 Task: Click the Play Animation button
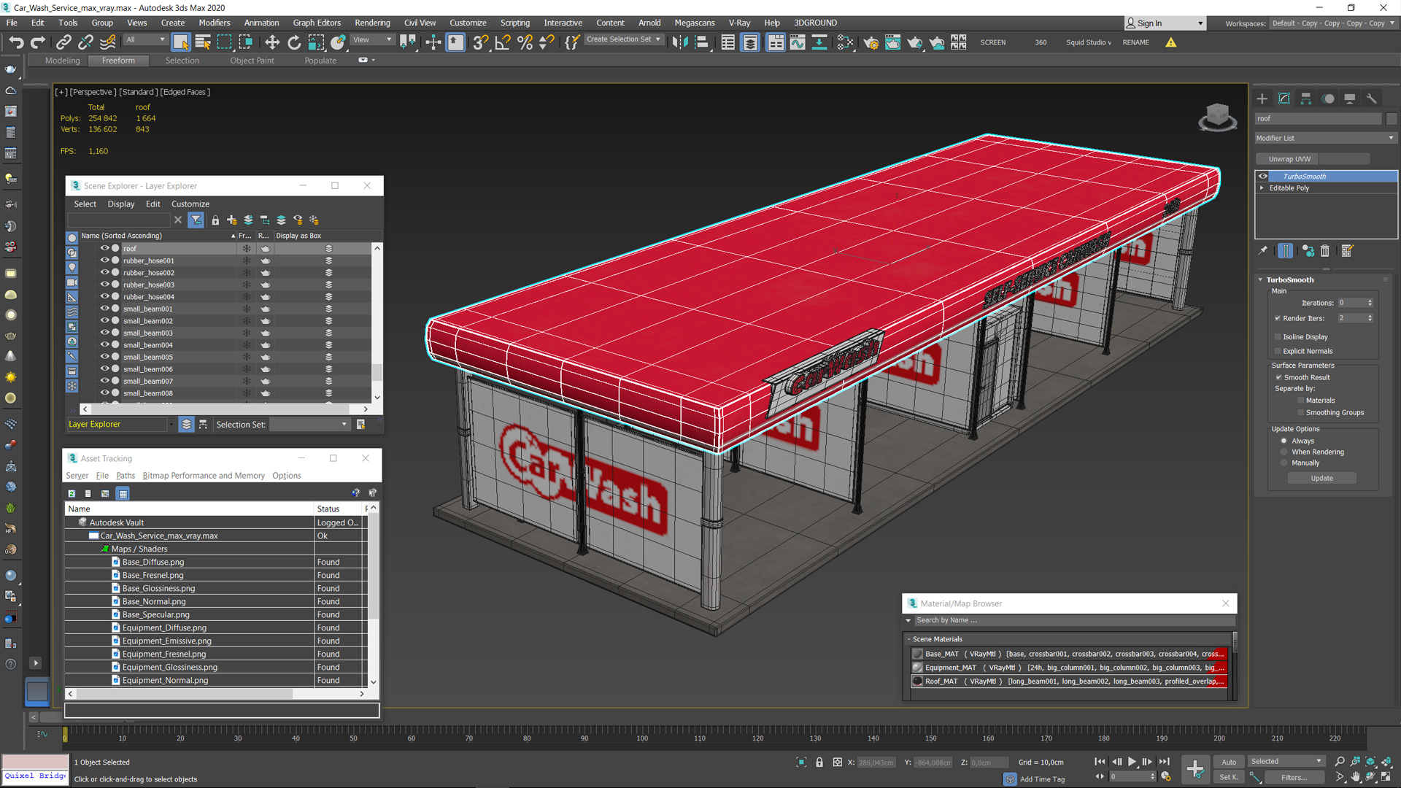[x=1132, y=762]
